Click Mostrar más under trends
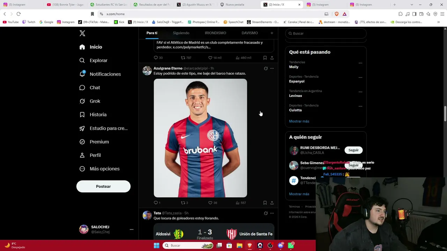Image resolution: width=447 pixels, height=251 pixels. coord(299,121)
